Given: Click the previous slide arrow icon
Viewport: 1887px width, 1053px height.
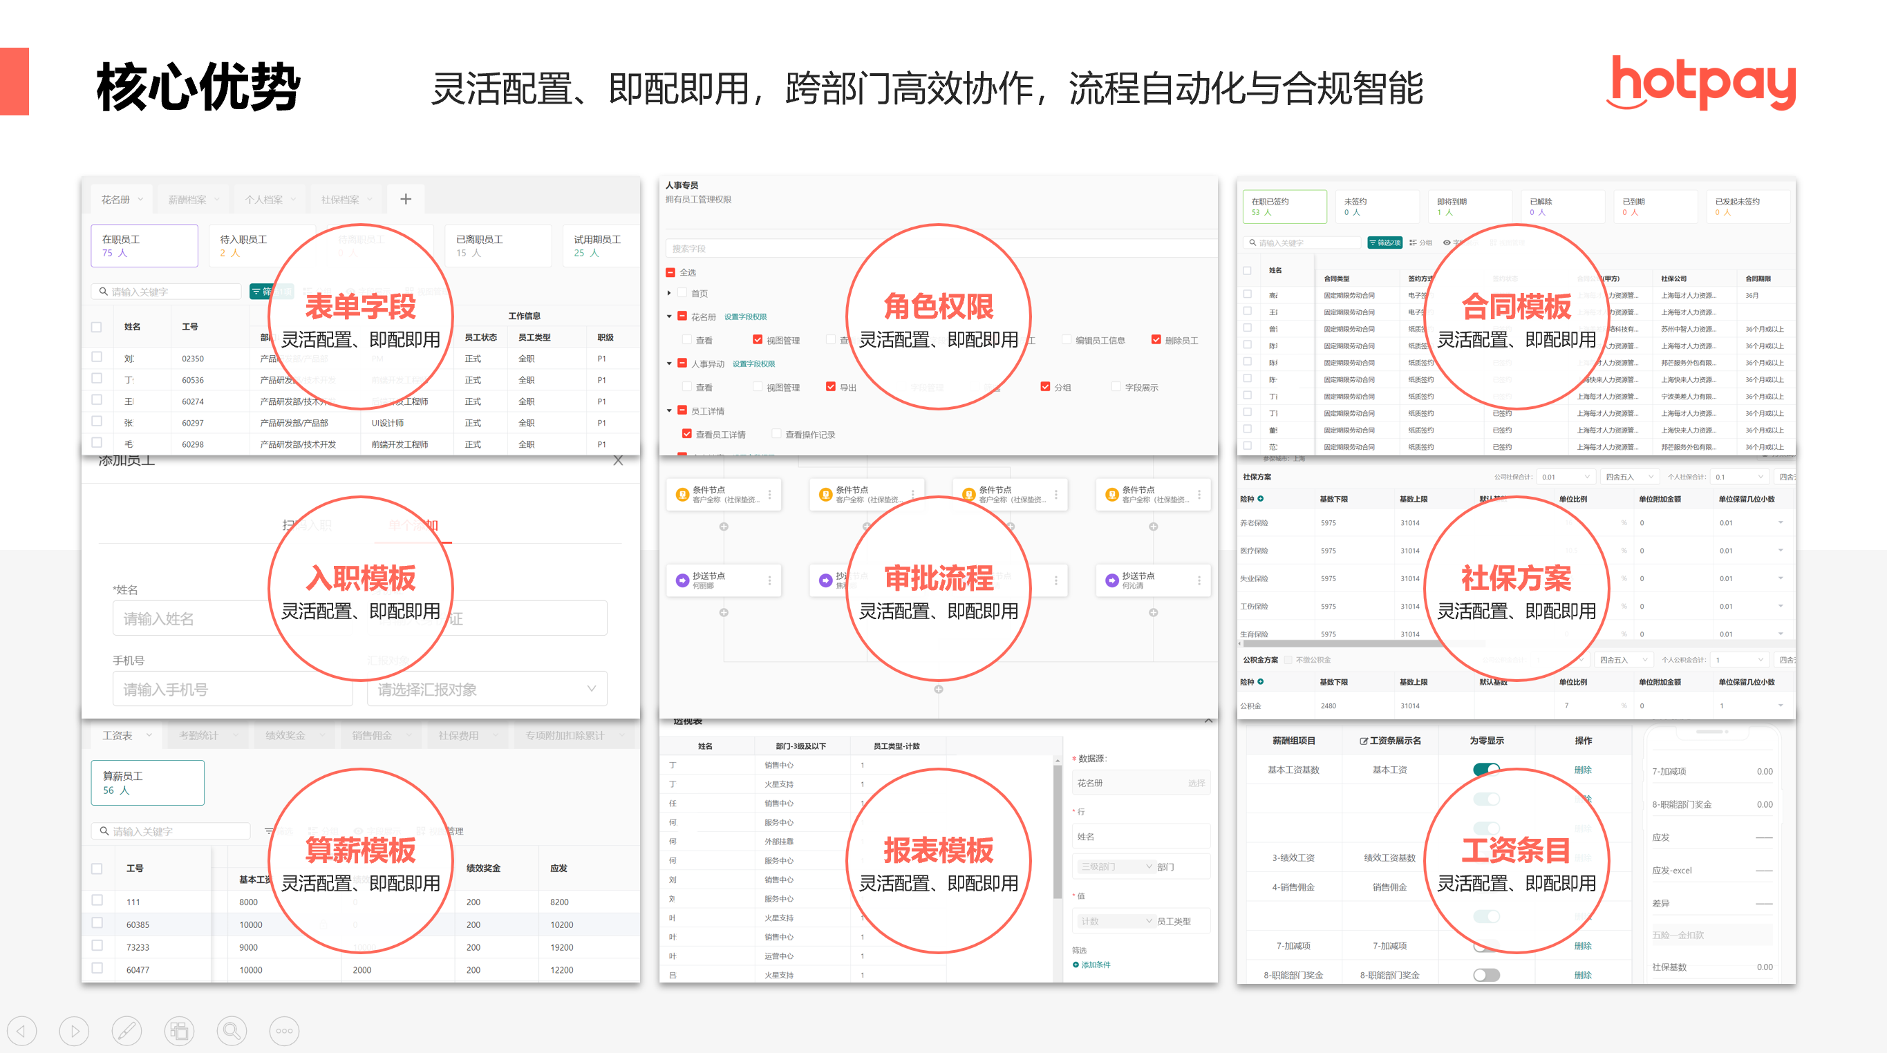Looking at the screenshot, I should [x=21, y=1031].
